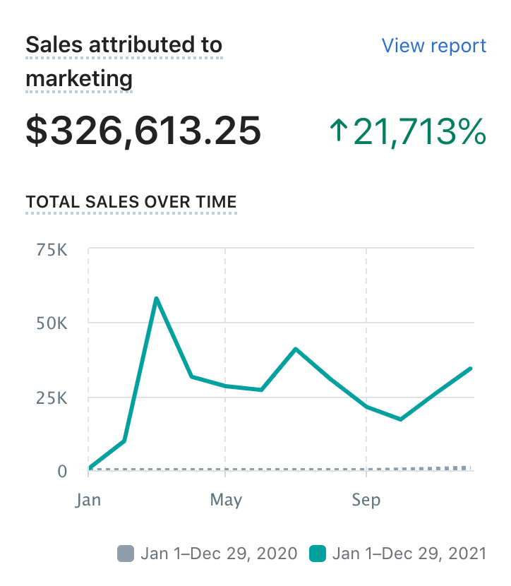Screen dimensions: 511x586
Task: Click the teal 2021 legend swatch
Action: (318, 554)
